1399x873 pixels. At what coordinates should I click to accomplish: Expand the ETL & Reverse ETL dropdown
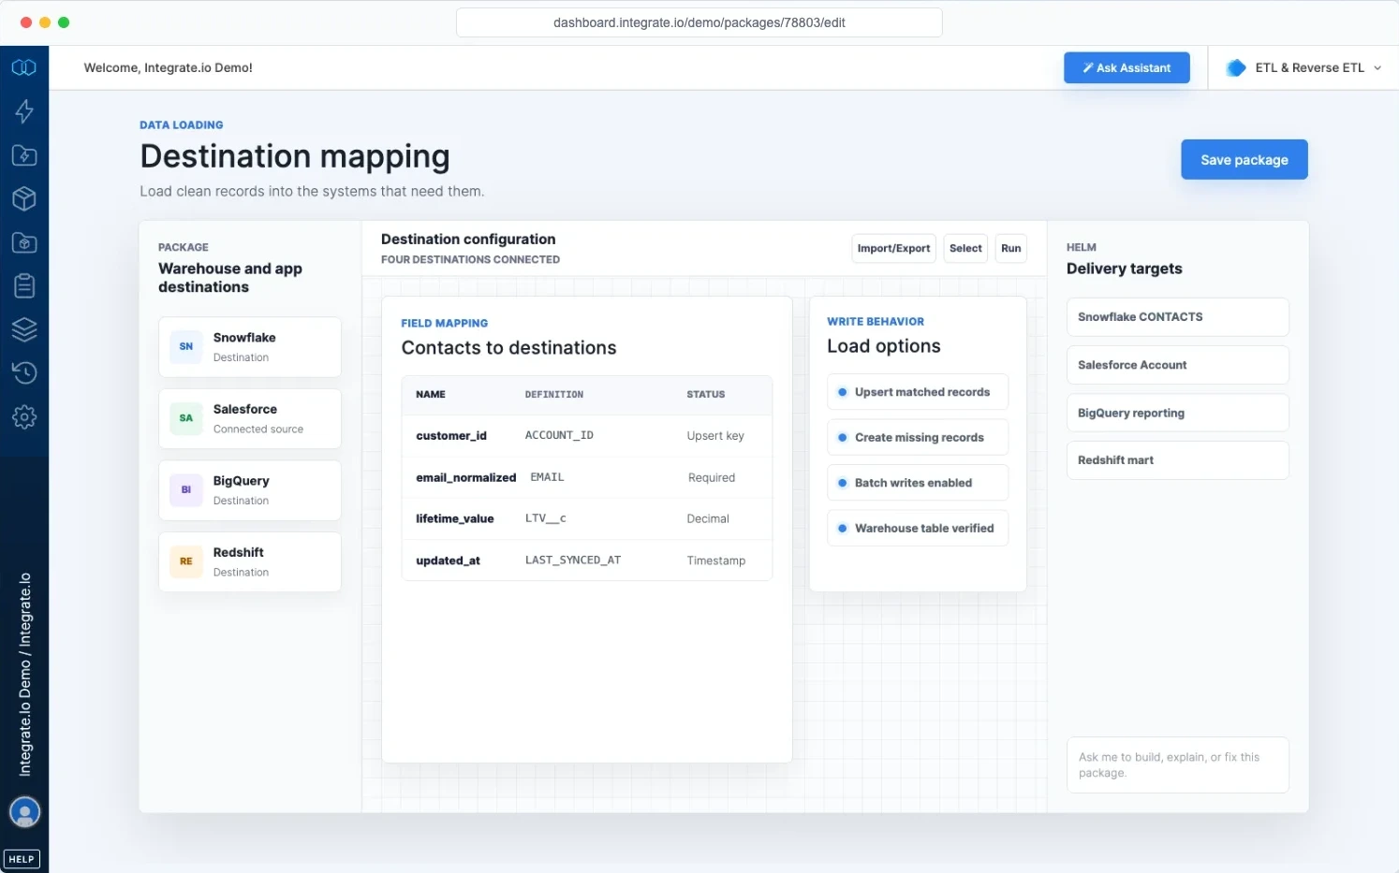(1304, 67)
